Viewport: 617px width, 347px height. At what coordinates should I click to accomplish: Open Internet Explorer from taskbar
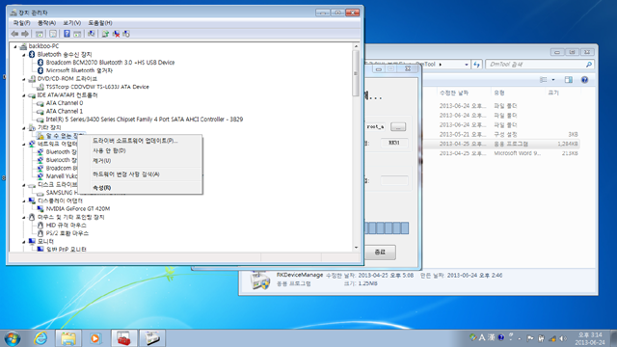pyautogui.click(x=40, y=338)
